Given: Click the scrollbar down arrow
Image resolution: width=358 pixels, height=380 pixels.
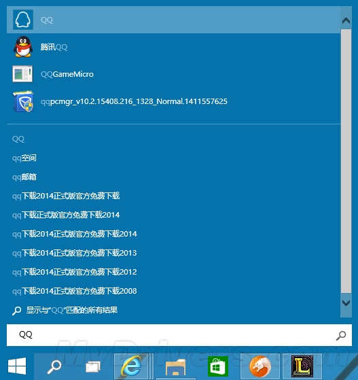Looking at the screenshot, I should tap(346, 303).
